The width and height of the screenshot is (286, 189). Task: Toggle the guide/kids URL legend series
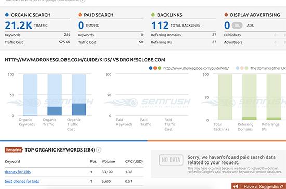pos(189,68)
